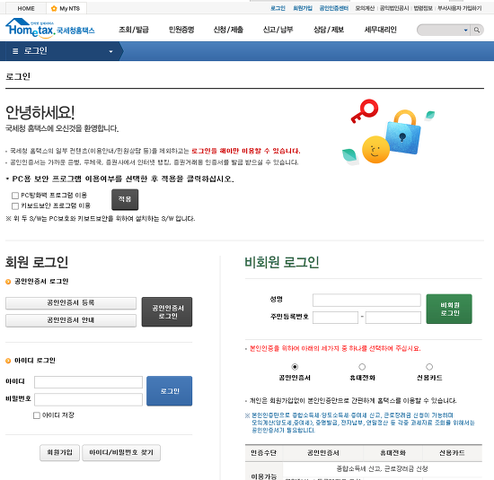The width and height of the screenshot is (494, 480).
Task: Expand the blue 로그인 breadcrumb dropdown
Action: pos(110,52)
